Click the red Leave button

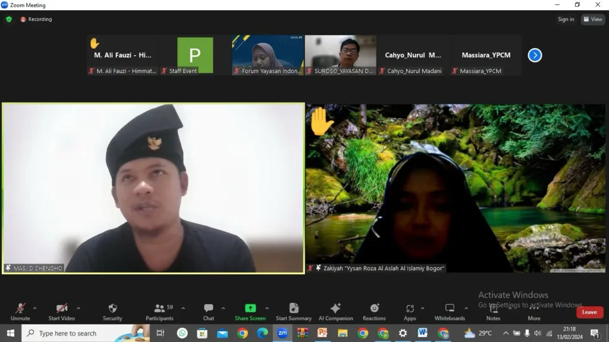(589, 312)
